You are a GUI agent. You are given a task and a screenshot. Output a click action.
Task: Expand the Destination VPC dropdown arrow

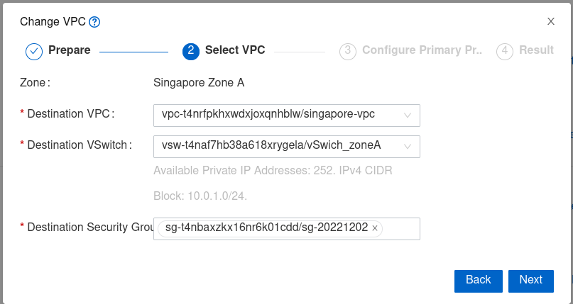coord(408,115)
